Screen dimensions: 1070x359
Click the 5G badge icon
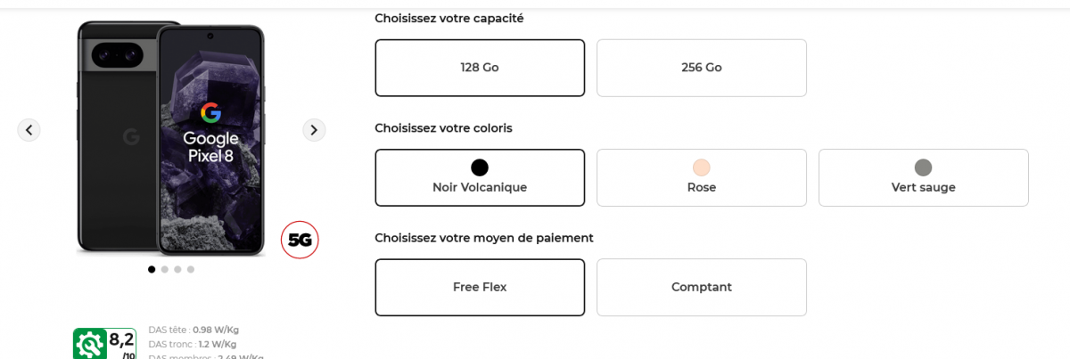coord(300,240)
